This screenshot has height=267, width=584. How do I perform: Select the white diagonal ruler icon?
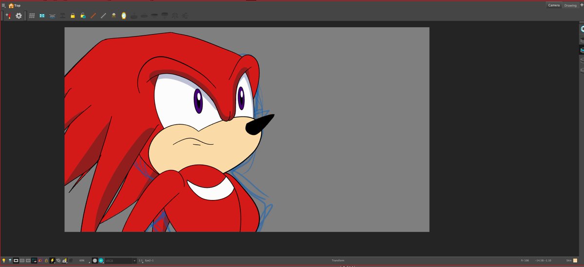click(103, 16)
